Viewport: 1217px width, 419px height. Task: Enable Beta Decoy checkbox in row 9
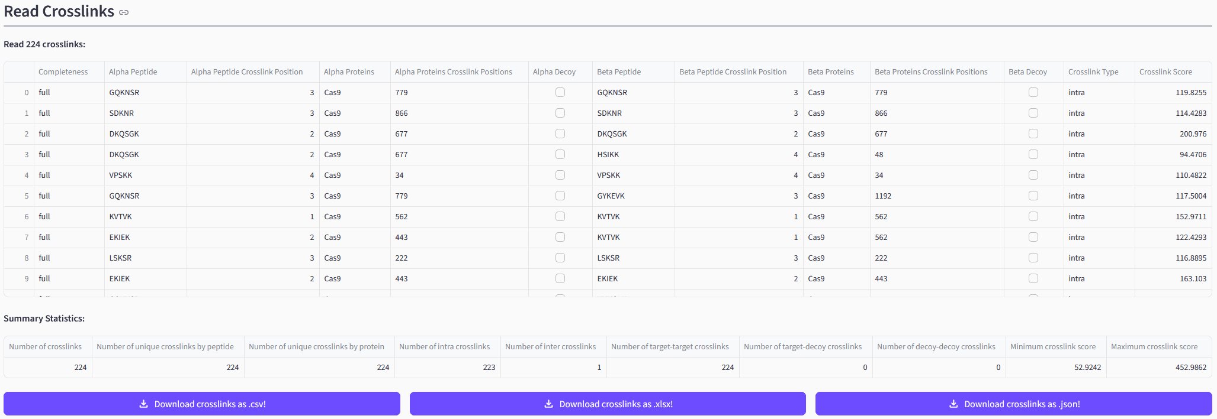[x=1033, y=278]
